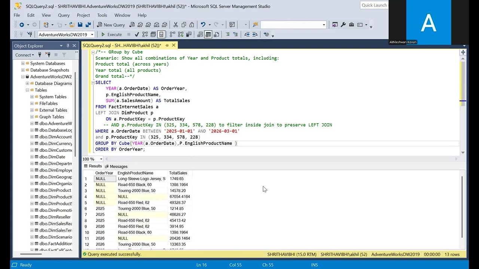Select results cell 67054.4164
The image size is (479, 269).
coord(180,197)
